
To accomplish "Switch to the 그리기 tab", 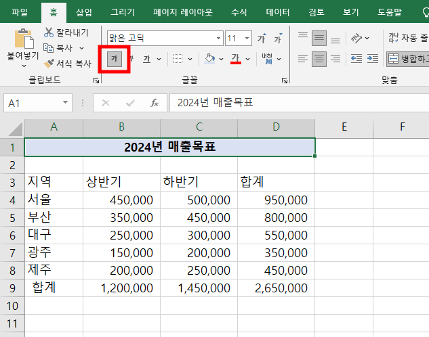I will (x=123, y=12).
